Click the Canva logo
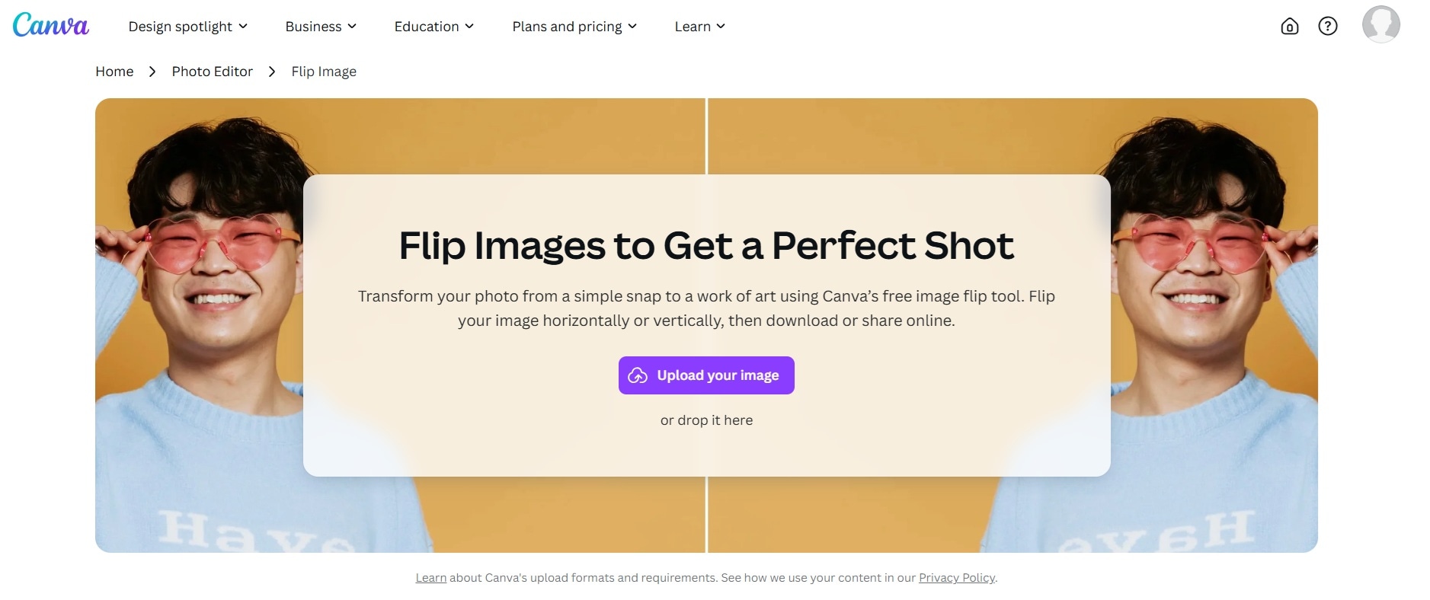The image size is (1430, 600). click(50, 25)
